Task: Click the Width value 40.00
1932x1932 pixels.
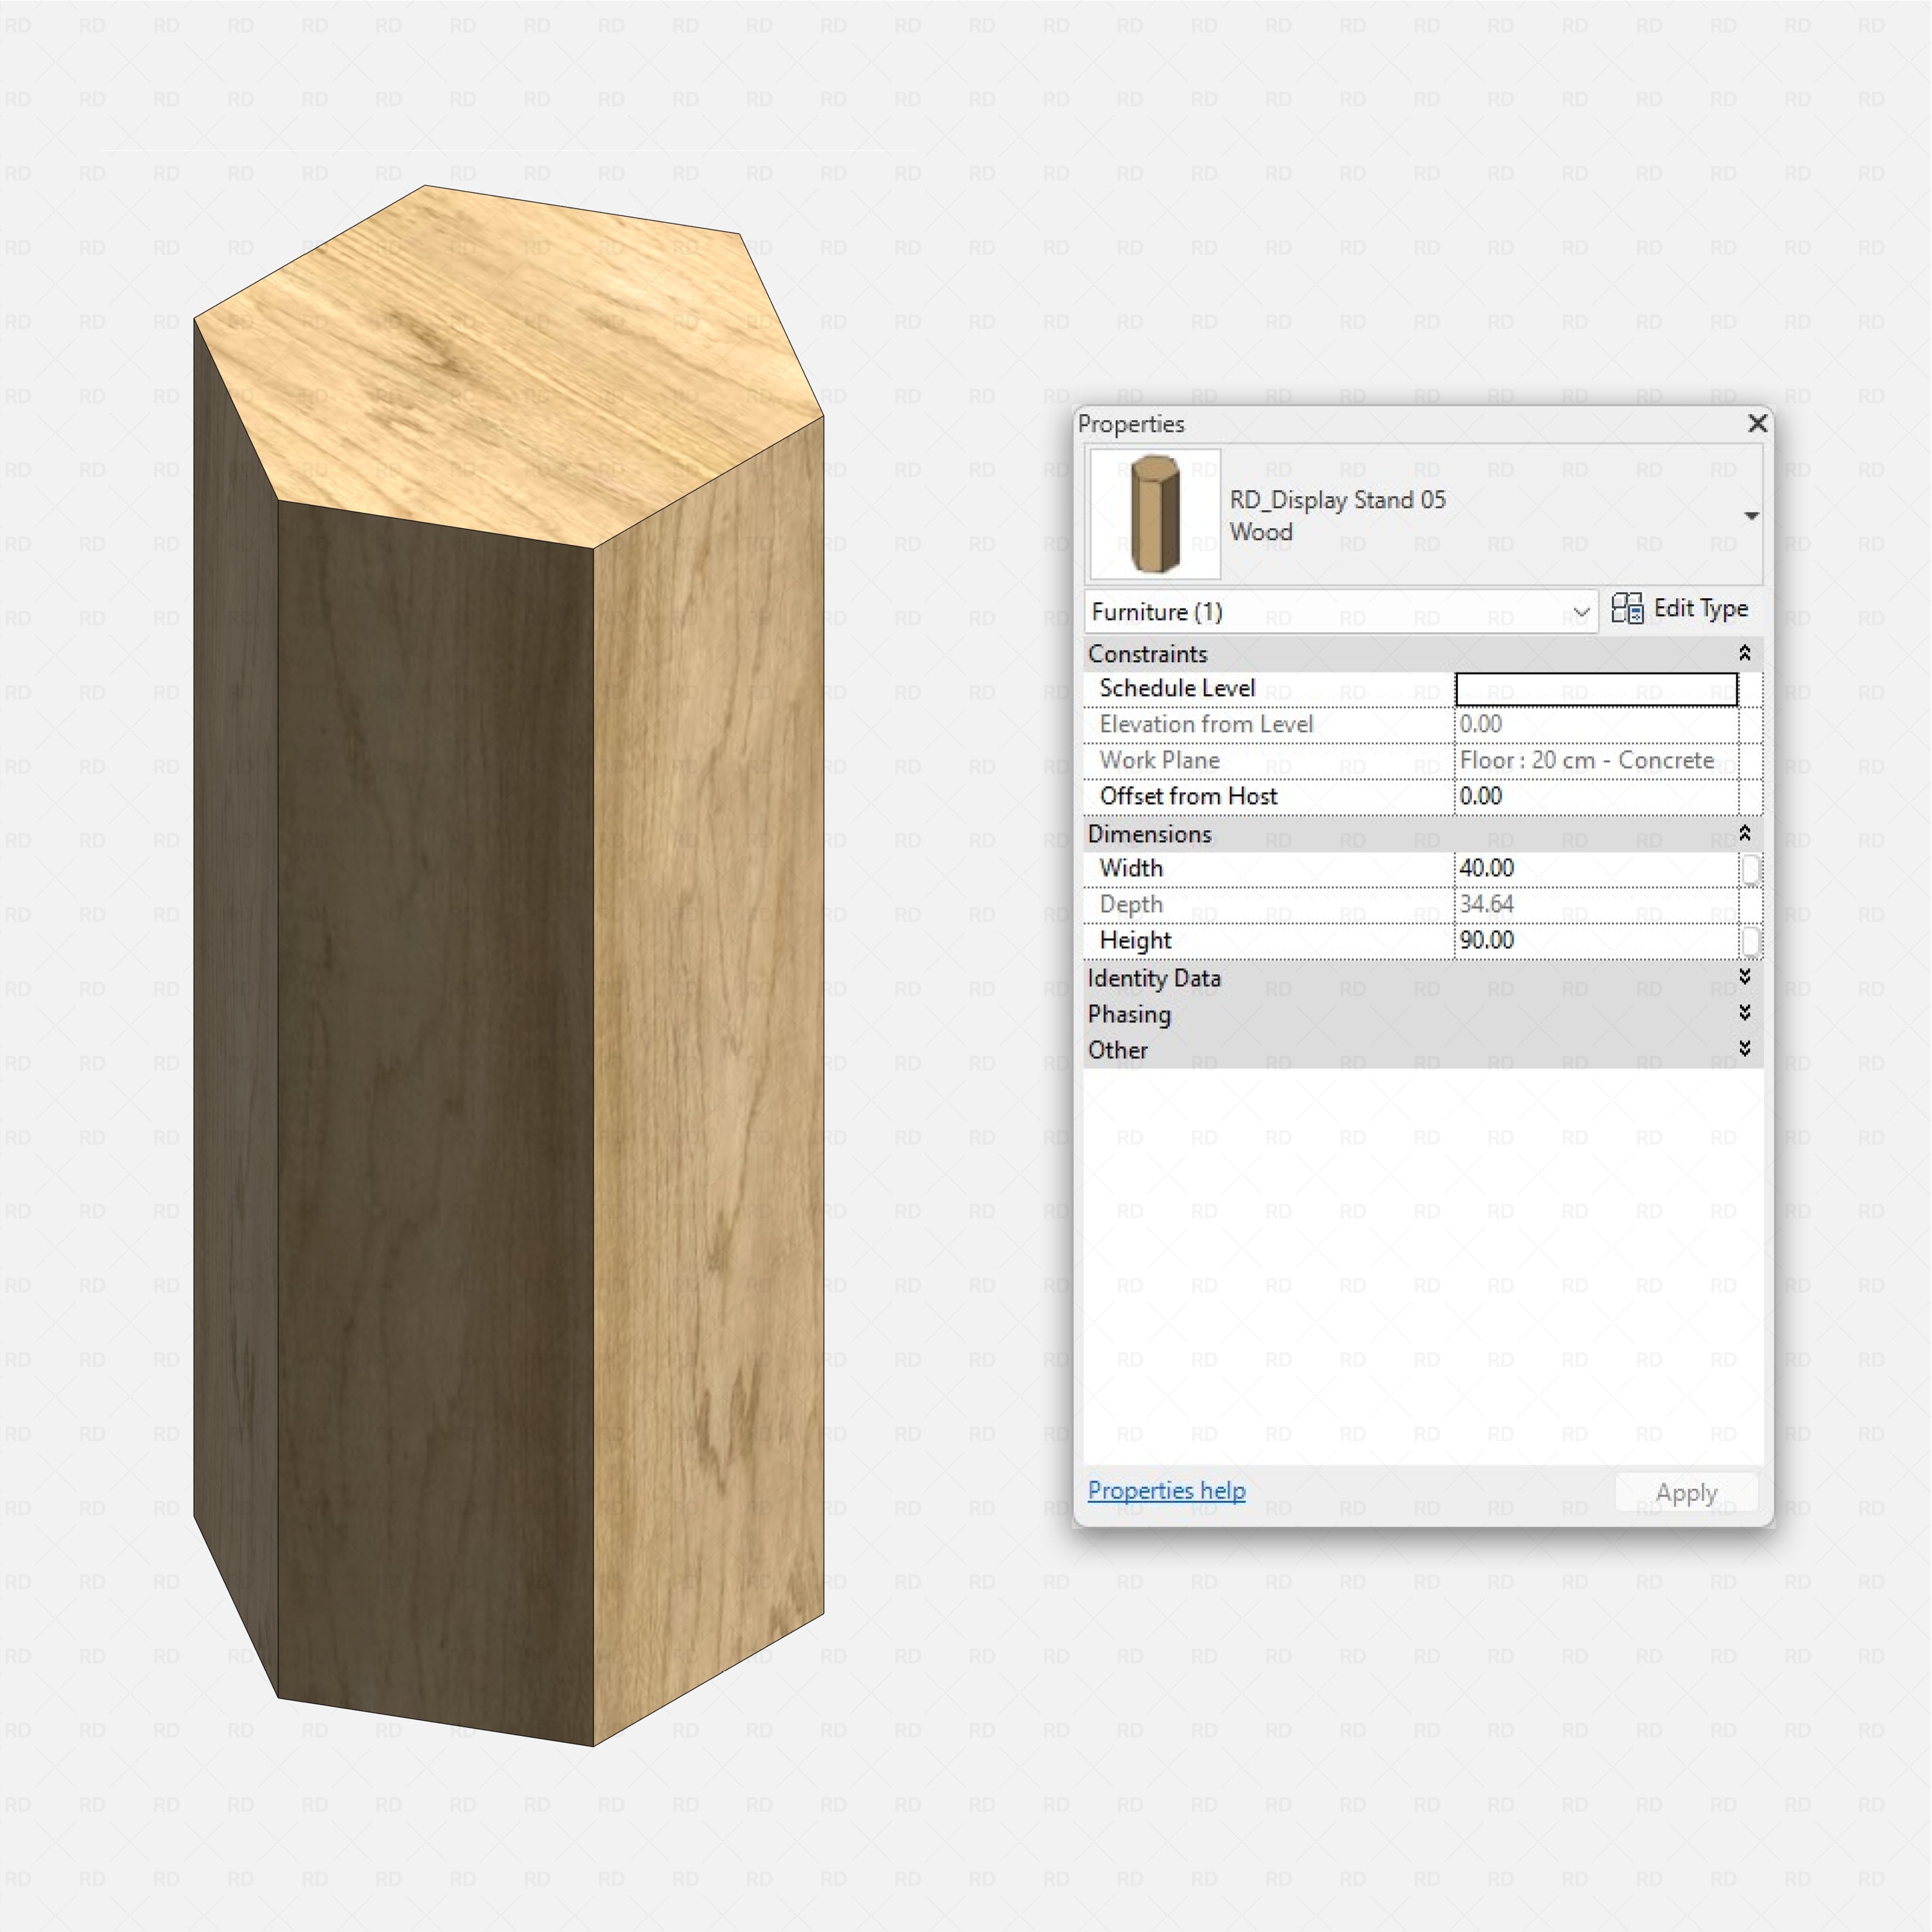Action: [x=1486, y=868]
